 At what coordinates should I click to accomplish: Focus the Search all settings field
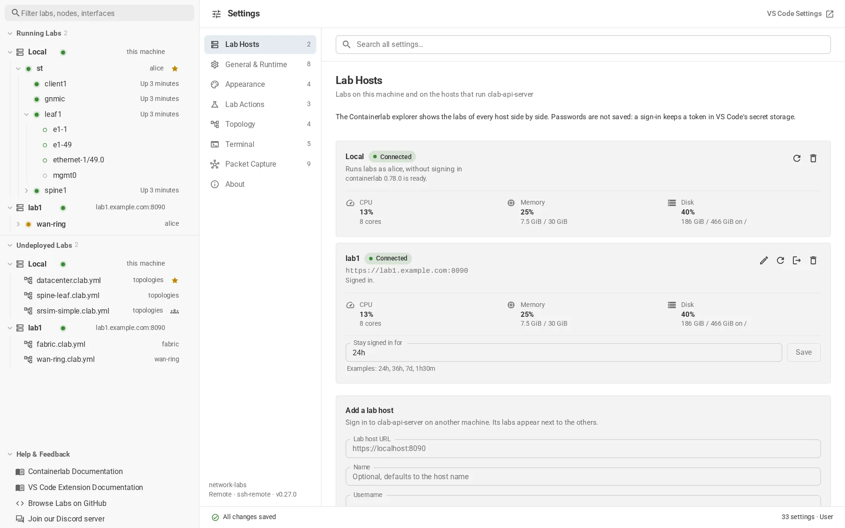(x=583, y=45)
